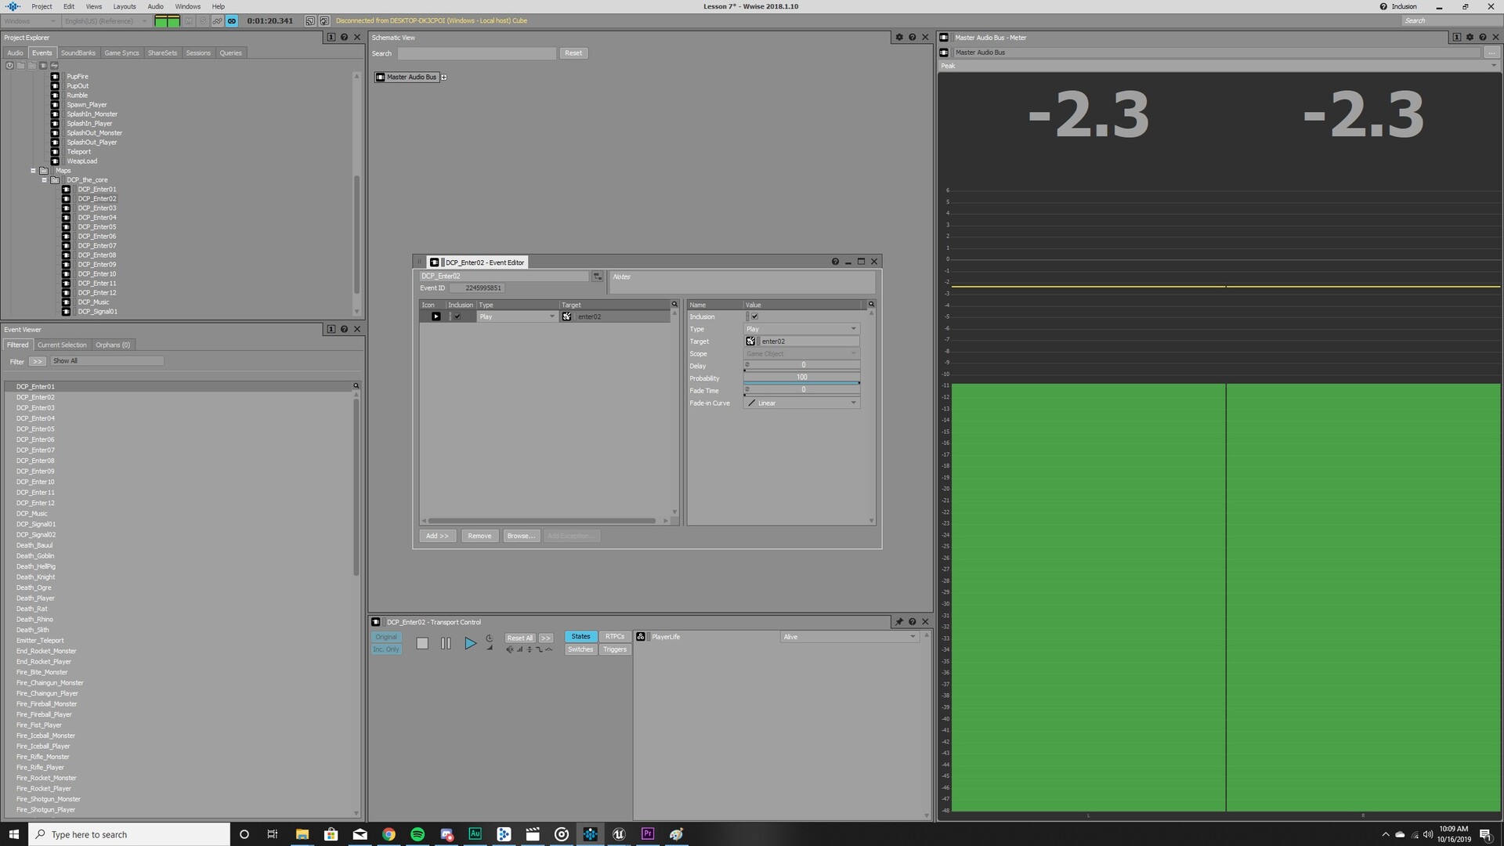Open Schematic View settings gear

899,38
